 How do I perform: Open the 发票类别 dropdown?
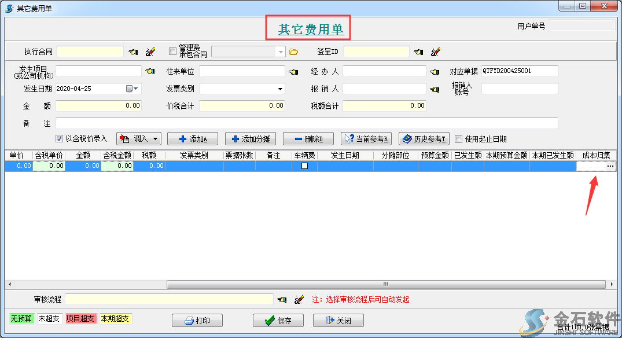coord(279,89)
